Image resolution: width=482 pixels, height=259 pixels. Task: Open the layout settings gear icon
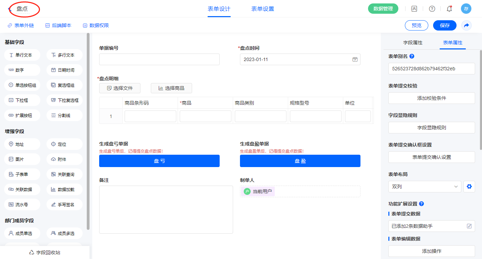[469, 187]
